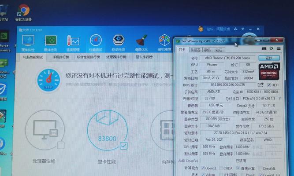The width and height of the screenshot is (294, 176).
Task: Click GPU-Z title bar app icon
Action: [x=178, y=41]
